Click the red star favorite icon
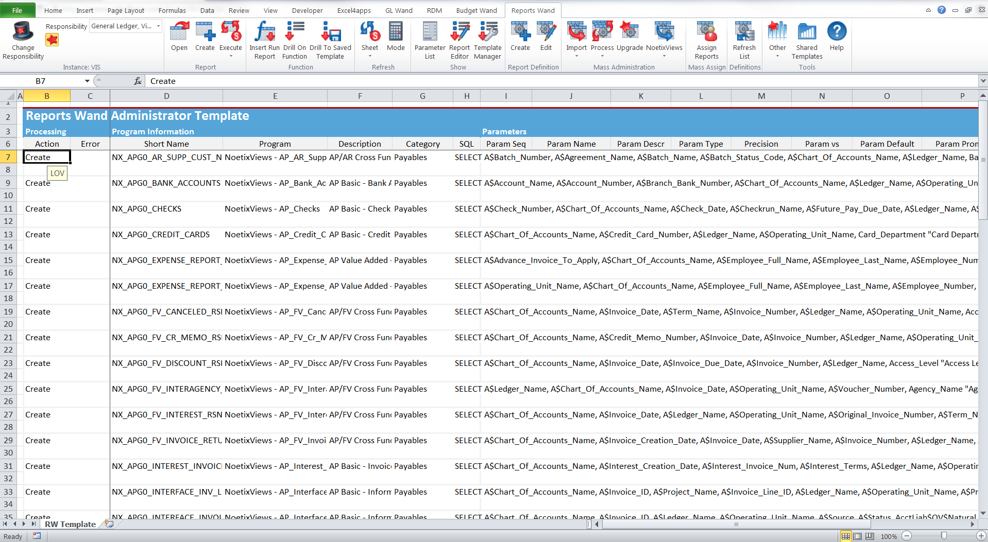The image size is (988, 542). pos(52,40)
